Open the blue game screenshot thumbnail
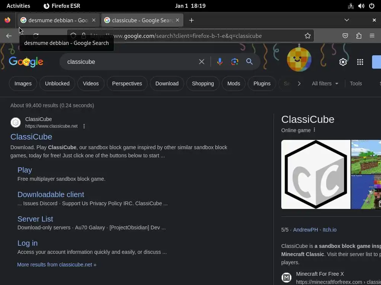 click(x=366, y=192)
